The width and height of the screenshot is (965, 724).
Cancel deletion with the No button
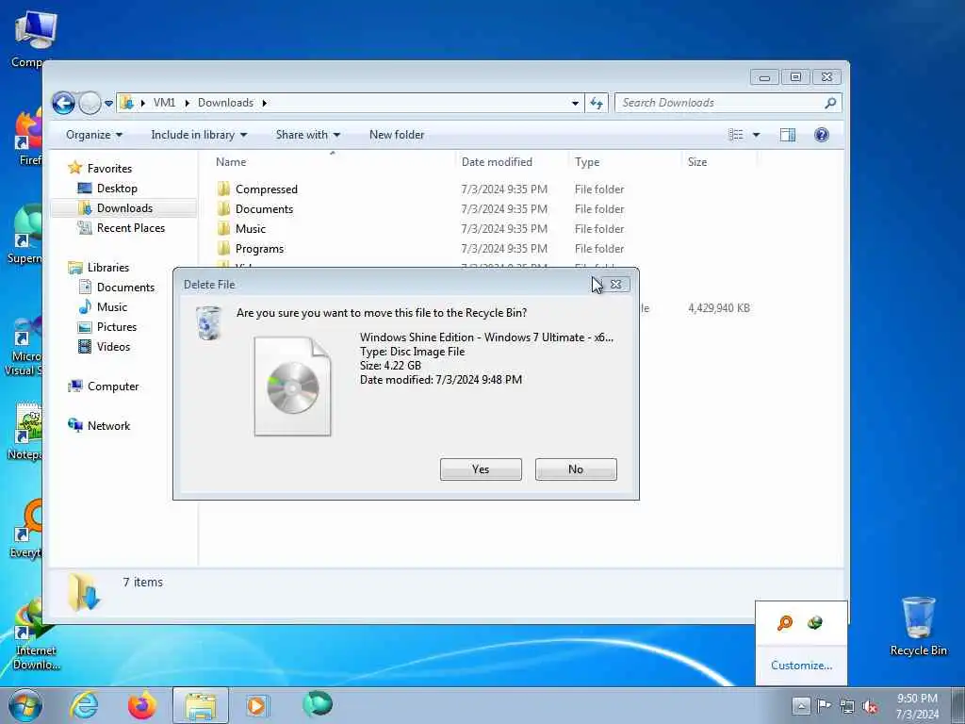coord(576,469)
